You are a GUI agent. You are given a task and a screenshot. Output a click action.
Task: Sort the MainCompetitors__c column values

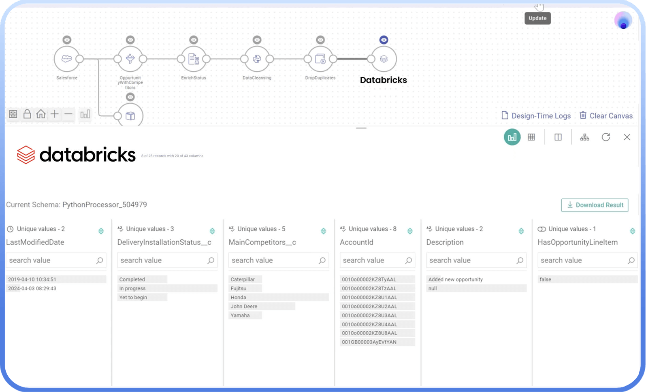(x=323, y=231)
